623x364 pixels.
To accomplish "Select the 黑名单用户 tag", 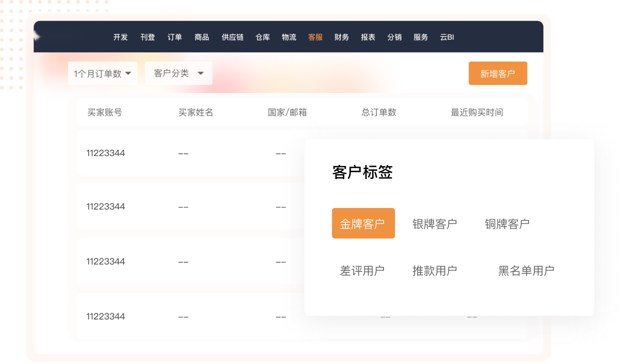I will pyautogui.click(x=526, y=270).
